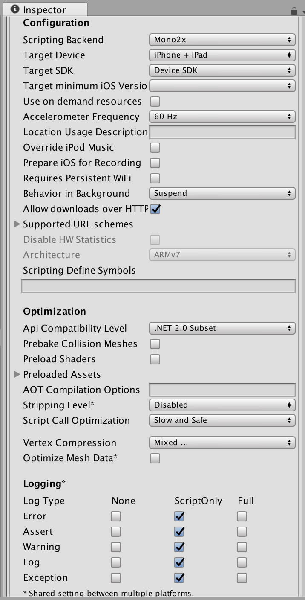Change Target SDK dropdown value
This screenshot has height=600, width=305.
coord(222,70)
